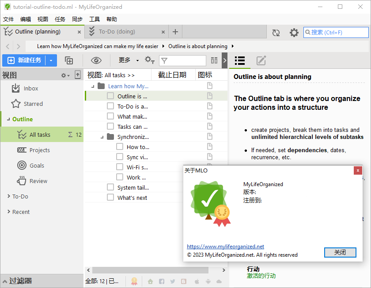Viewport: 371px width, 288px height.
Task: Check the To-Do is a... task checkbox
Action: point(110,106)
